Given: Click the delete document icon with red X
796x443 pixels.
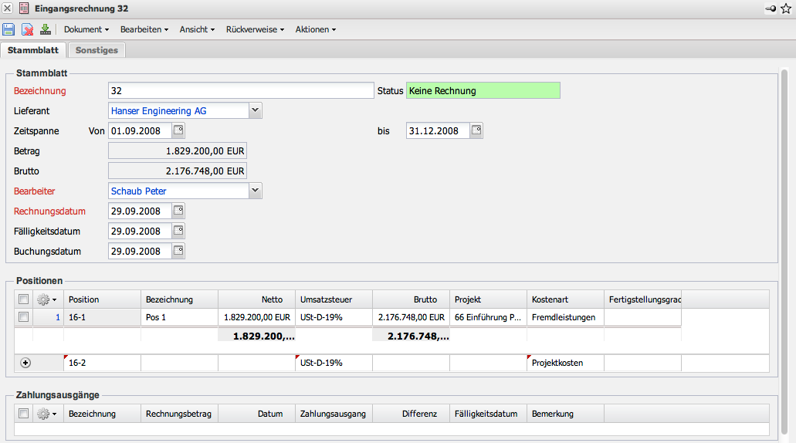Looking at the screenshot, I should [27, 29].
